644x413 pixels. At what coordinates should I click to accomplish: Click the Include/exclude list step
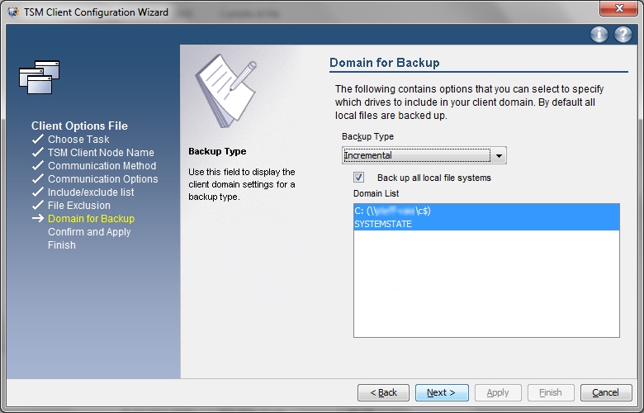point(91,192)
